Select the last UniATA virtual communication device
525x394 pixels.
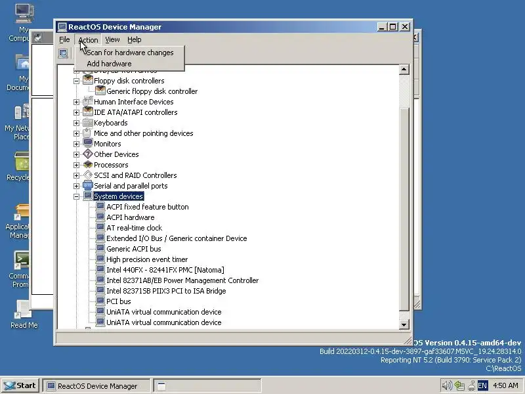pos(163,322)
